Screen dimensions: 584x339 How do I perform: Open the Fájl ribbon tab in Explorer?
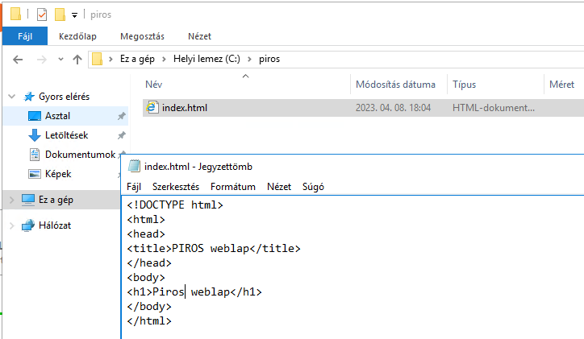24,36
